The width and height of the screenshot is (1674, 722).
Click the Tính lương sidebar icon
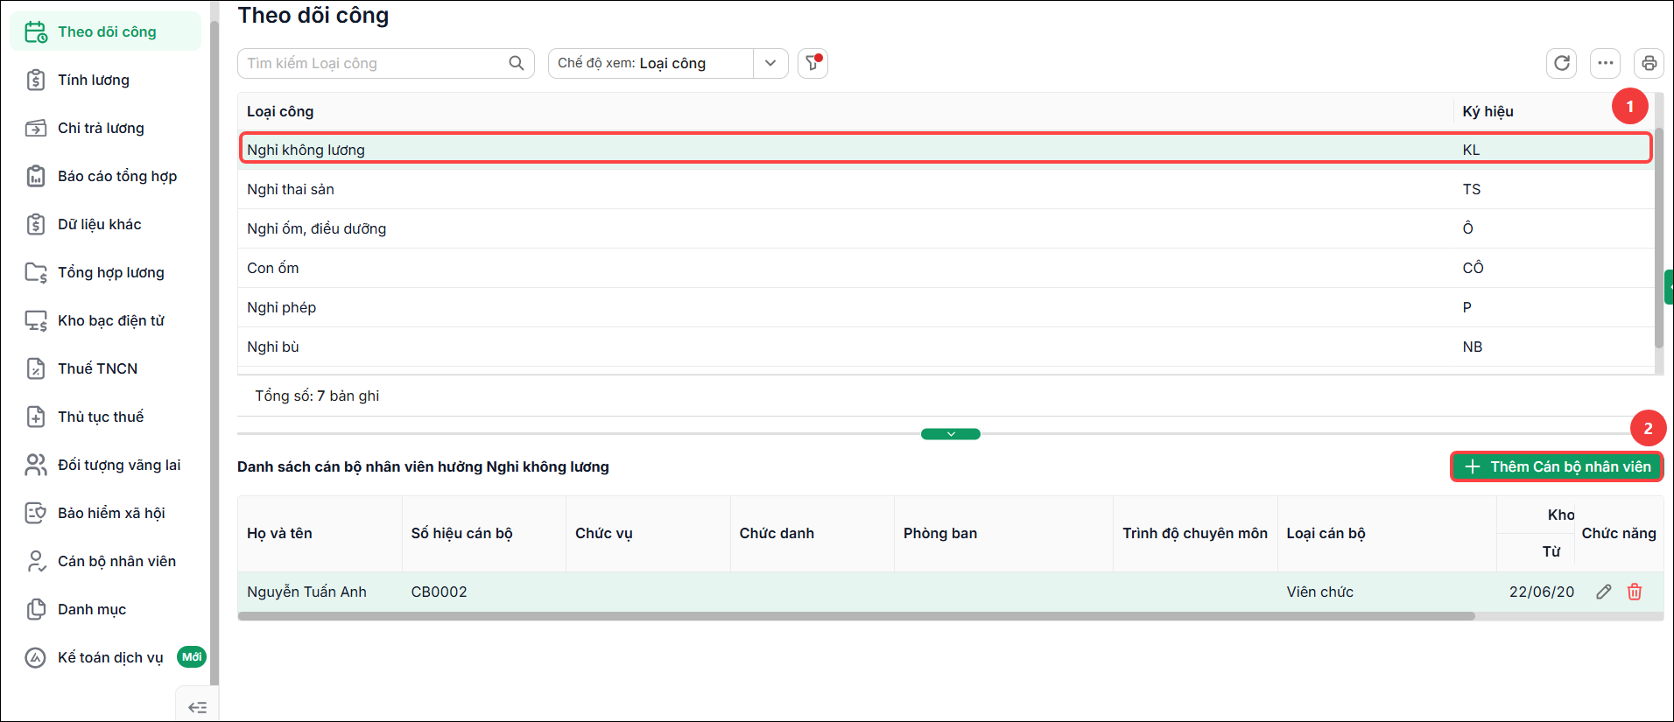[x=36, y=80]
